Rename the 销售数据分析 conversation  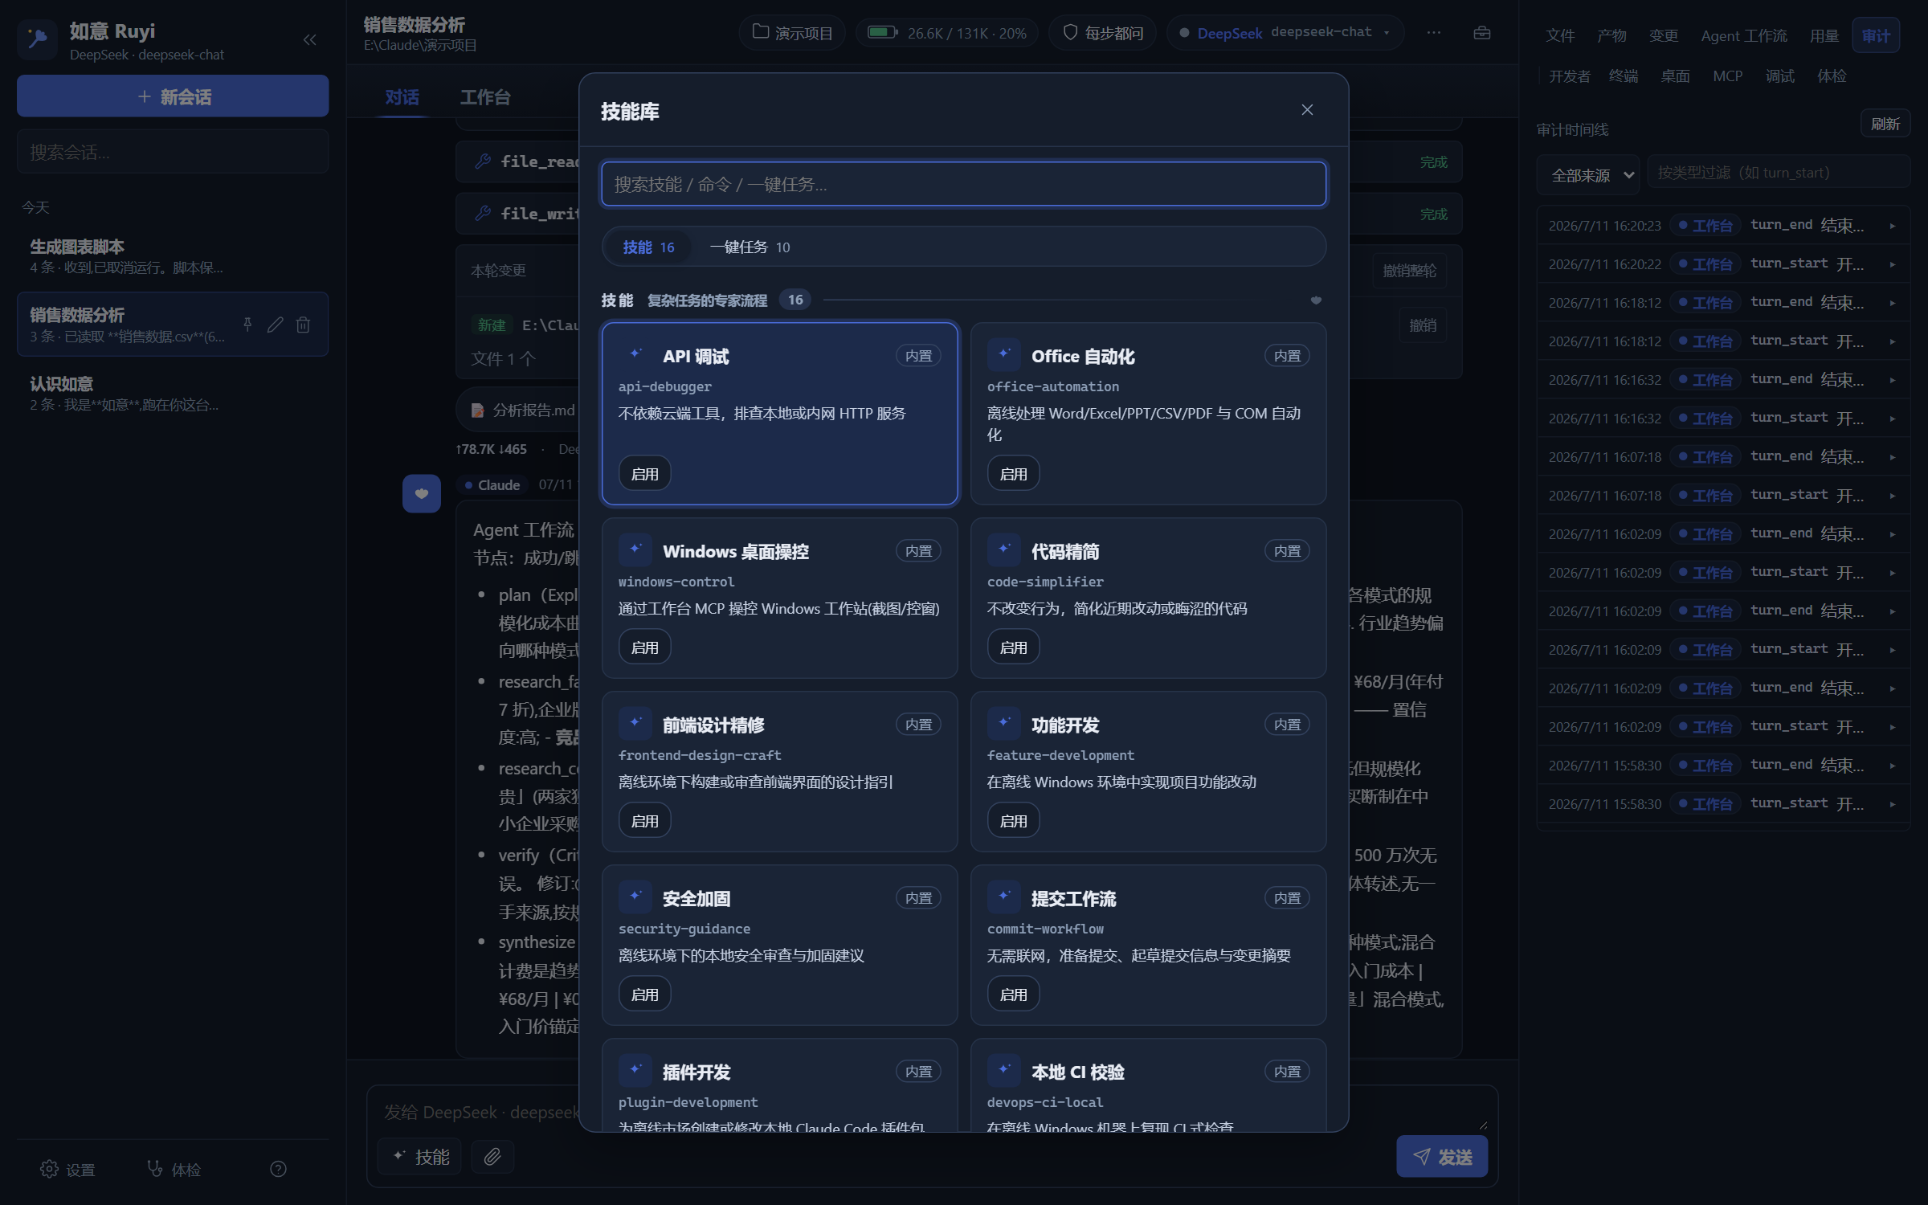click(276, 324)
